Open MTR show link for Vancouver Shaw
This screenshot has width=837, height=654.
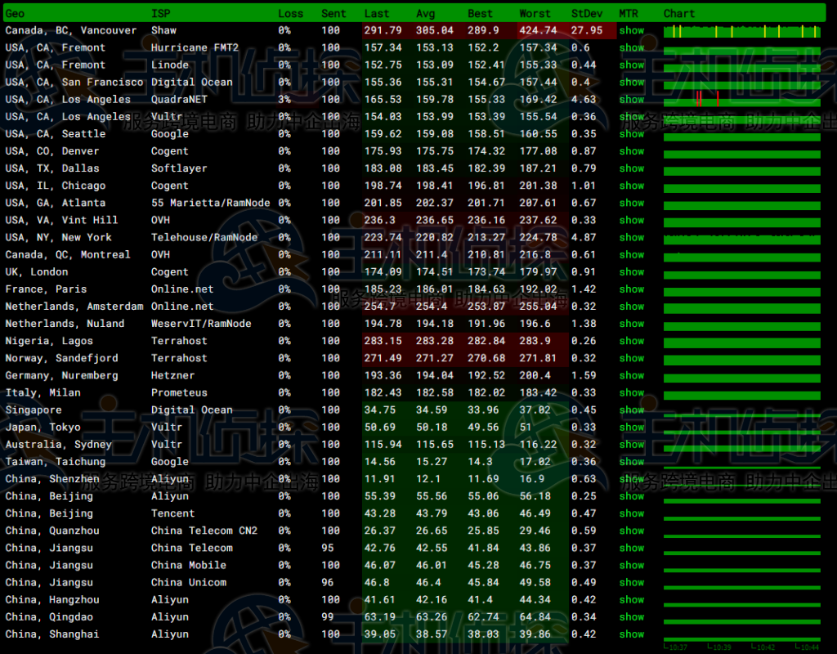coord(631,30)
